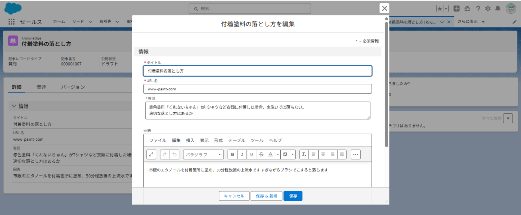Image resolution: width=521 pixels, height=215 pixels.
Task: Switch to the バージョン tab
Action: tap(73, 87)
